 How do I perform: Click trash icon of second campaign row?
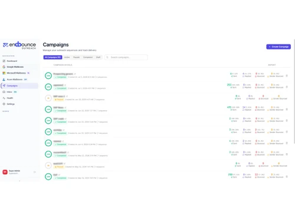pos(287,87)
